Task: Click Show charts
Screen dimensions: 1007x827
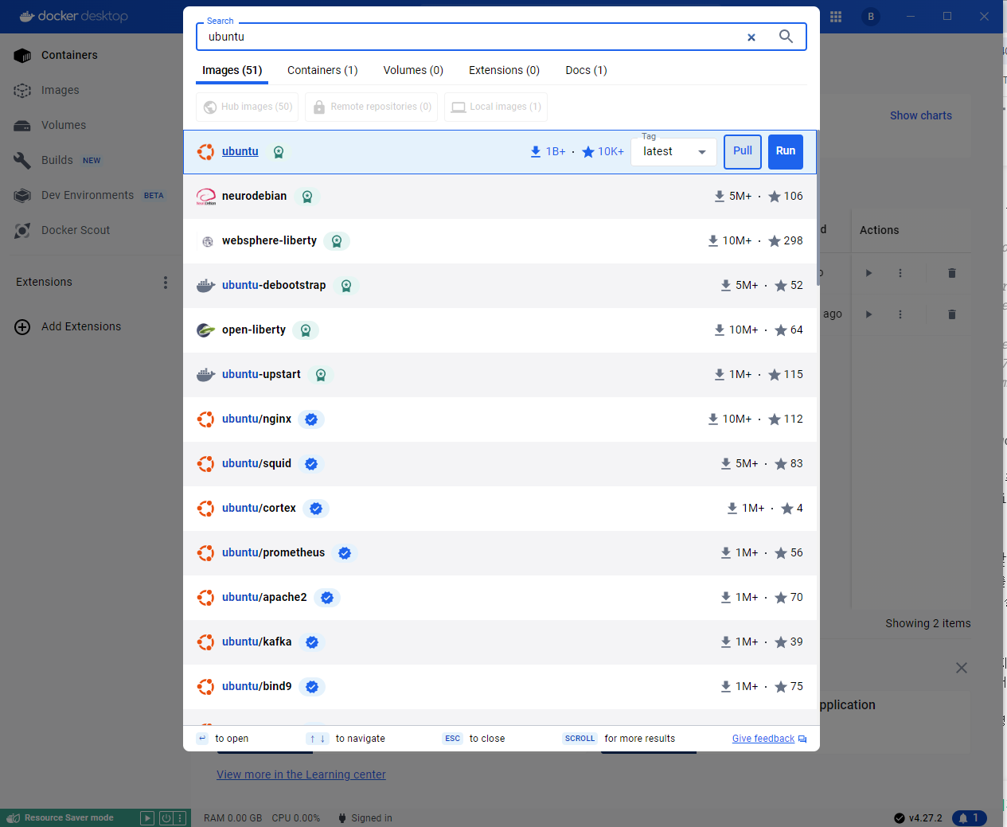Action: [920, 115]
